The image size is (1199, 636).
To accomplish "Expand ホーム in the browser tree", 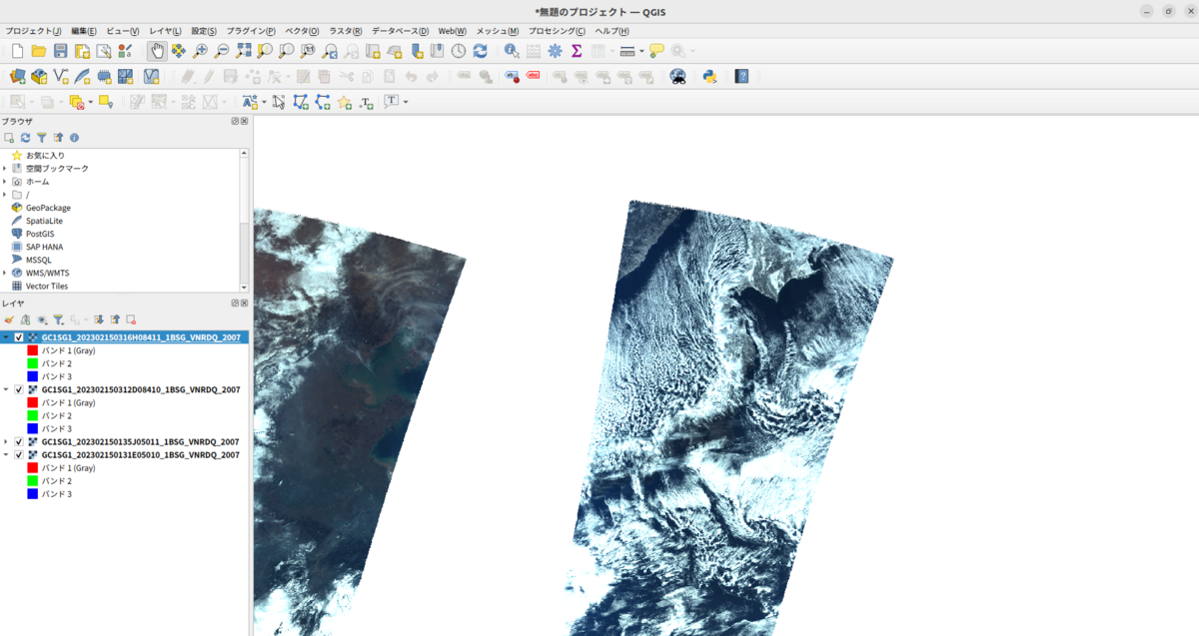I will click(x=5, y=182).
